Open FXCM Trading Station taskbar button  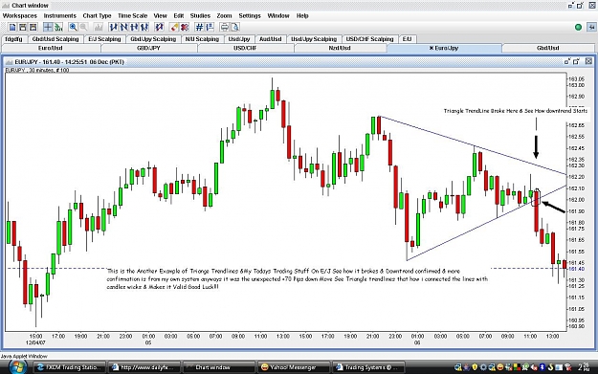pos(70,367)
